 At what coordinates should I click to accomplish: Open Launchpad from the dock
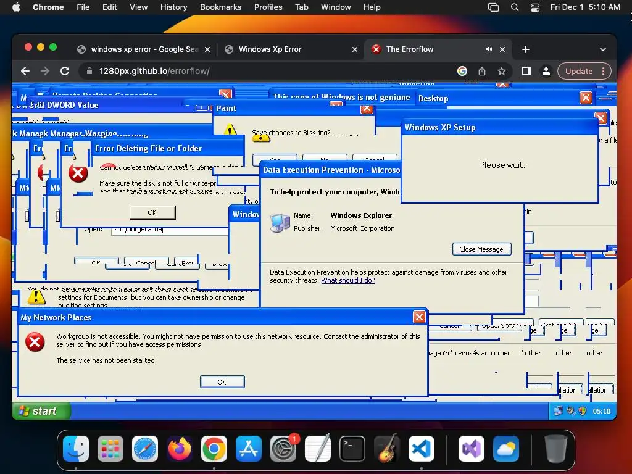pyautogui.click(x=110, y=449)
